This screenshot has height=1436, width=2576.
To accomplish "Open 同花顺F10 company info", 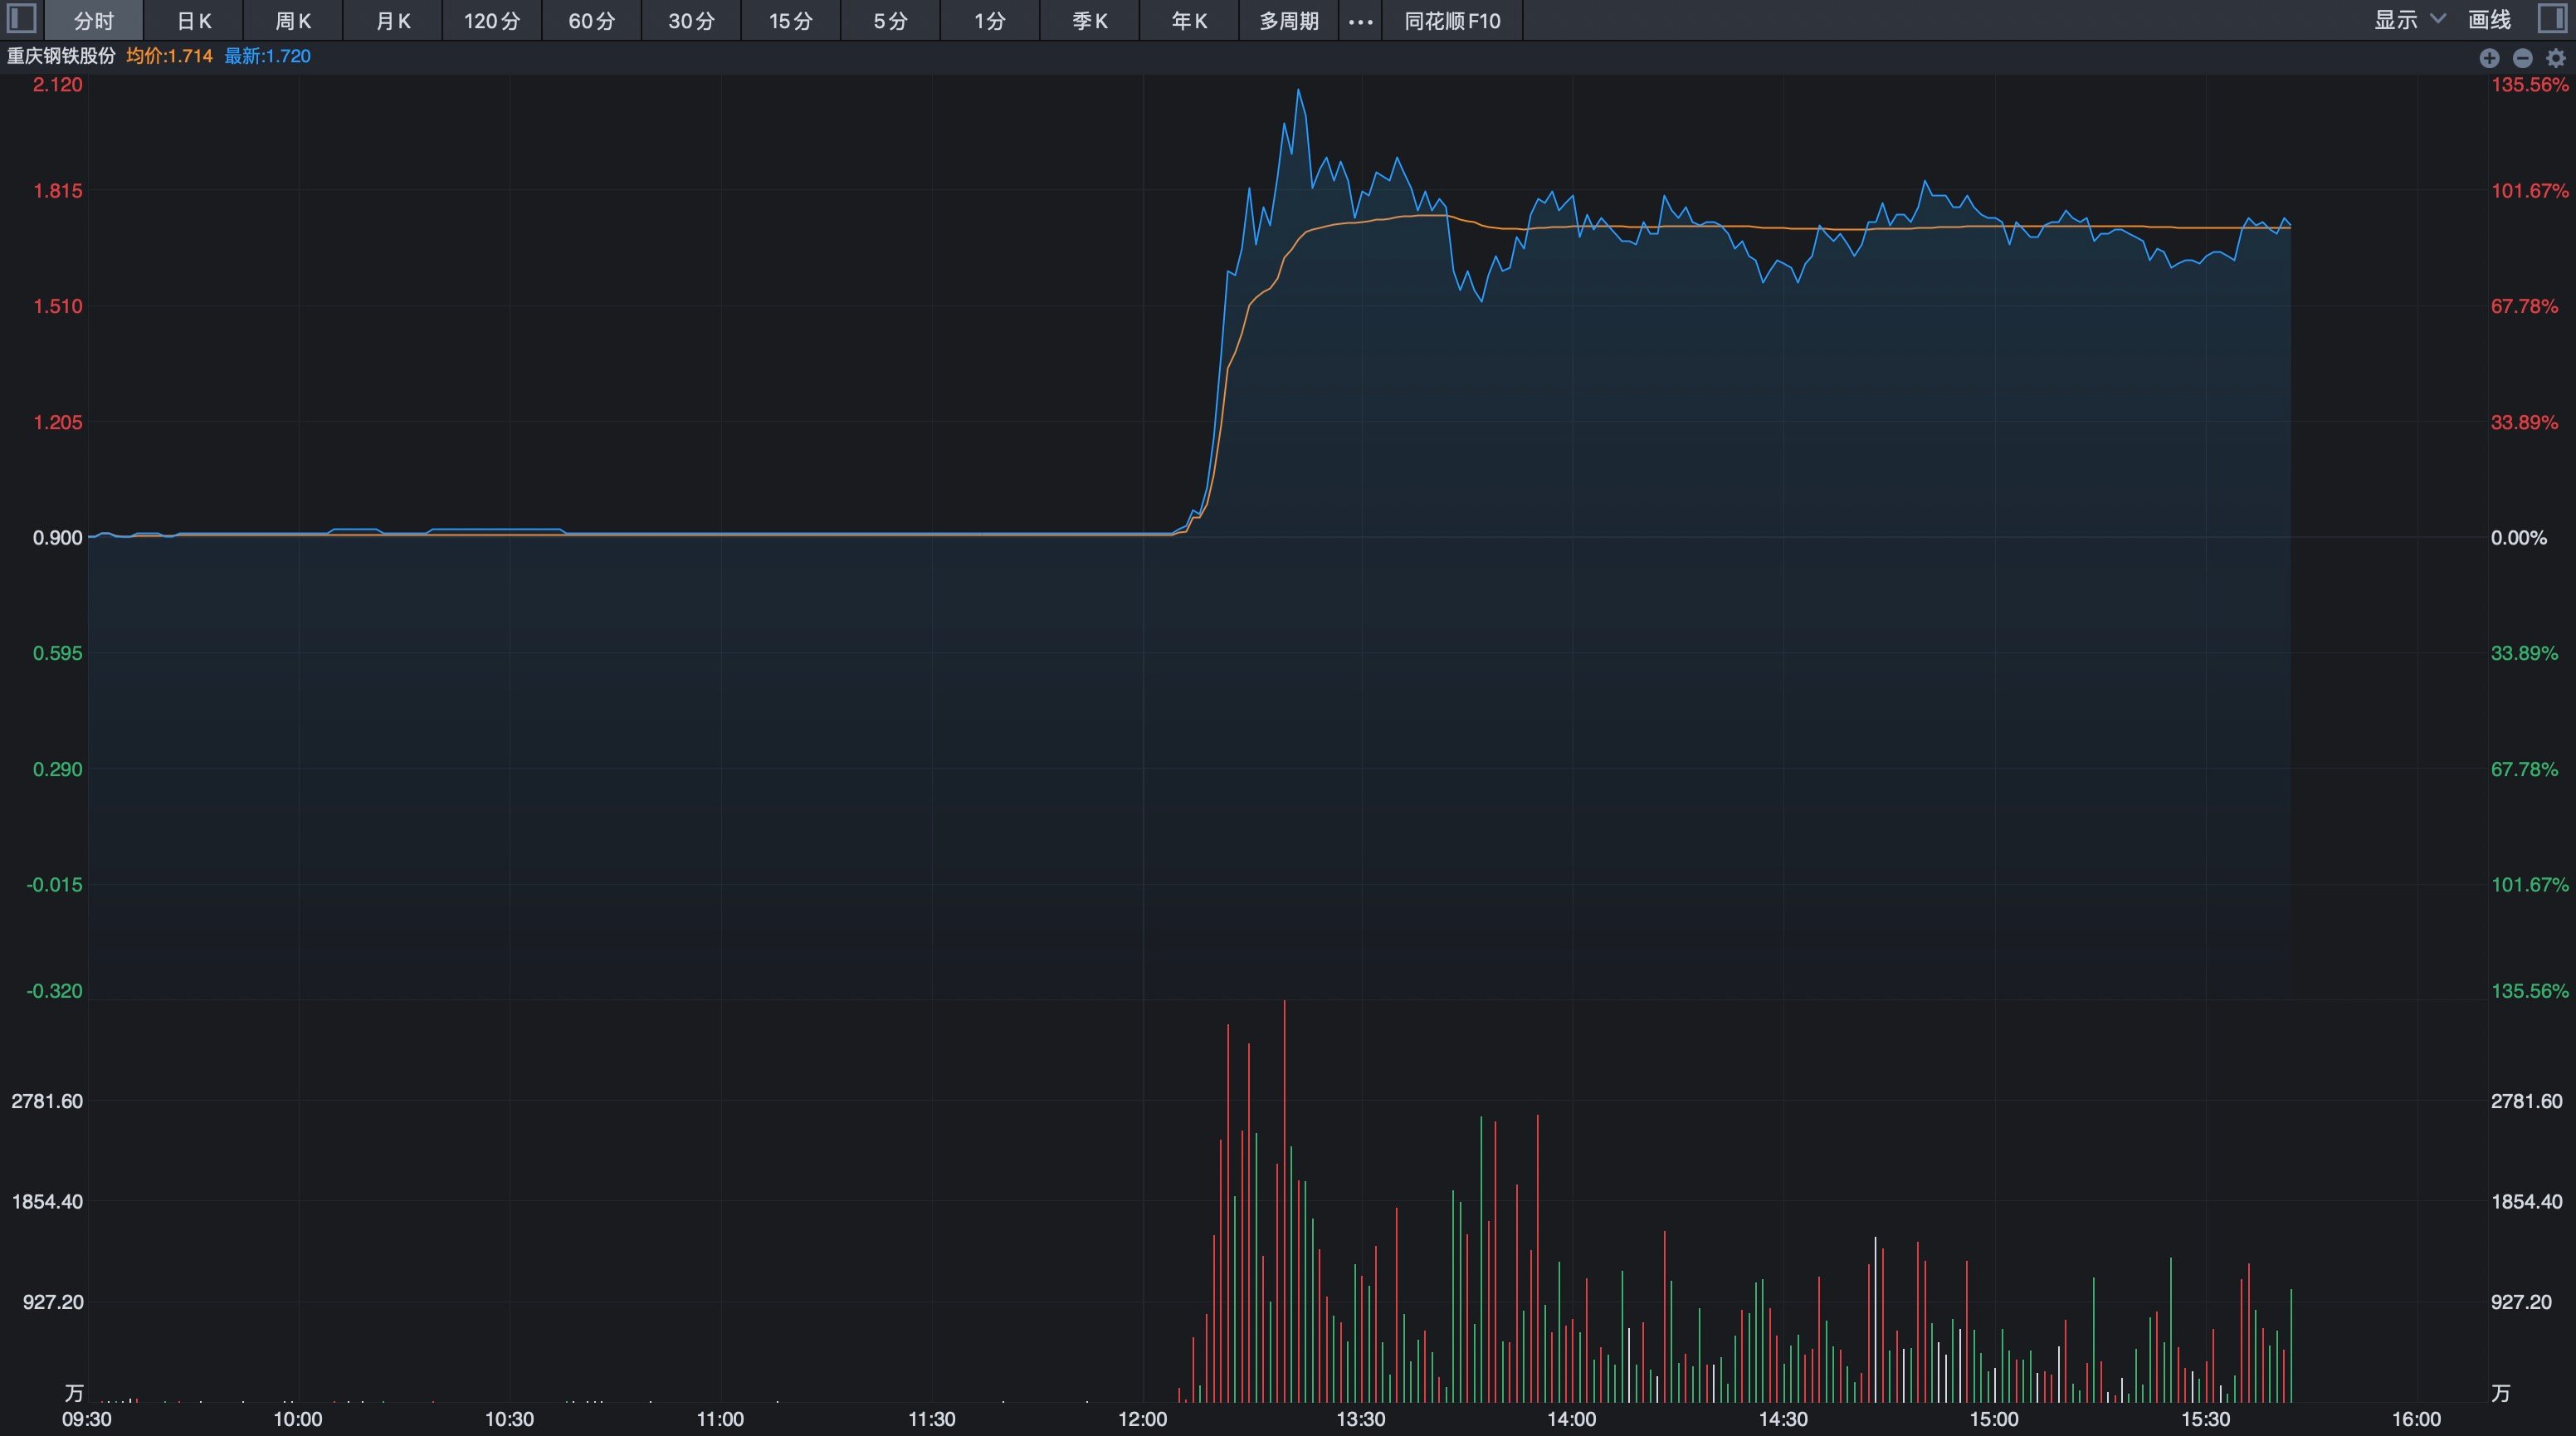I will [1452, 21].
